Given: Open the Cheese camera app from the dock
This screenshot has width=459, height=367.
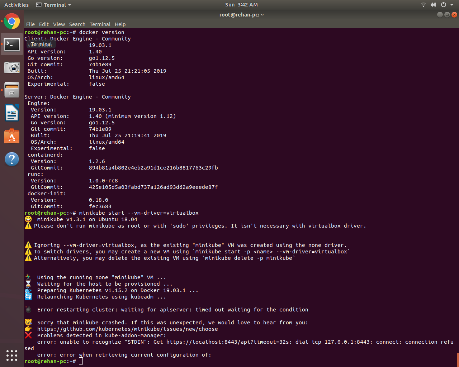Looking at the screenshot, I should [12, 67].
